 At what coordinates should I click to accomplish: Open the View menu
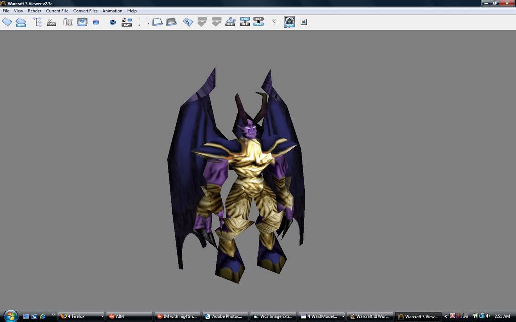click(x=18, y=11)
